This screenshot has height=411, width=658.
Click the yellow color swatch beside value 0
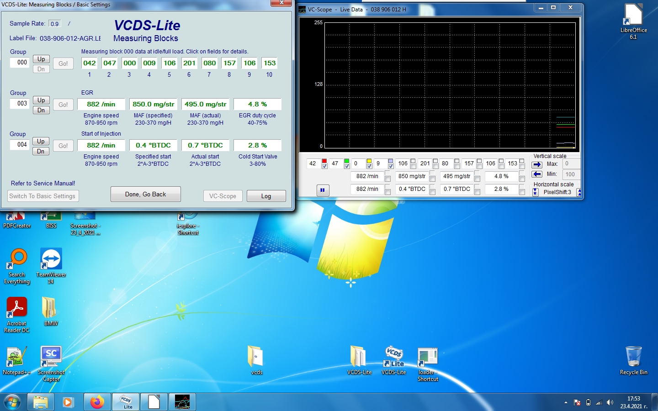[x=369, y=161]
